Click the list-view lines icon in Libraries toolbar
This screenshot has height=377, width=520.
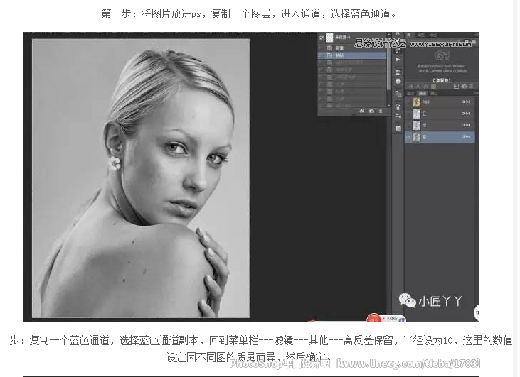[471, 87]
